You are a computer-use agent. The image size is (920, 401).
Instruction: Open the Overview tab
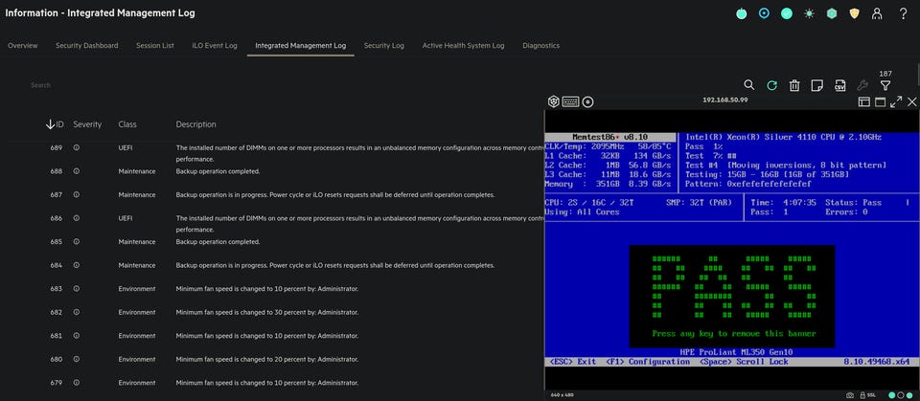click(x=23, y=46)
